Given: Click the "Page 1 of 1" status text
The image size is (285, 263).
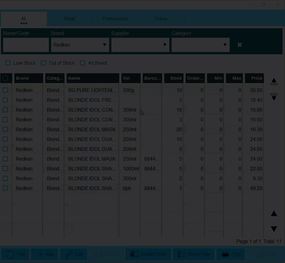Looking at the screenshot, I should click(x=249, y=241).
